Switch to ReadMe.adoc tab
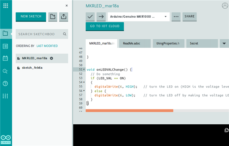229x146 pixels. (x=135, y=43)
